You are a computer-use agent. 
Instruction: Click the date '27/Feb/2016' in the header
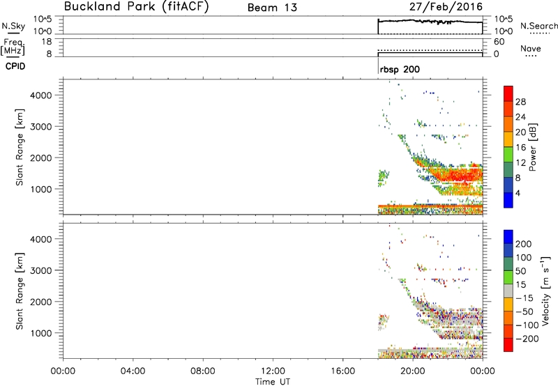tap(446, 6)
